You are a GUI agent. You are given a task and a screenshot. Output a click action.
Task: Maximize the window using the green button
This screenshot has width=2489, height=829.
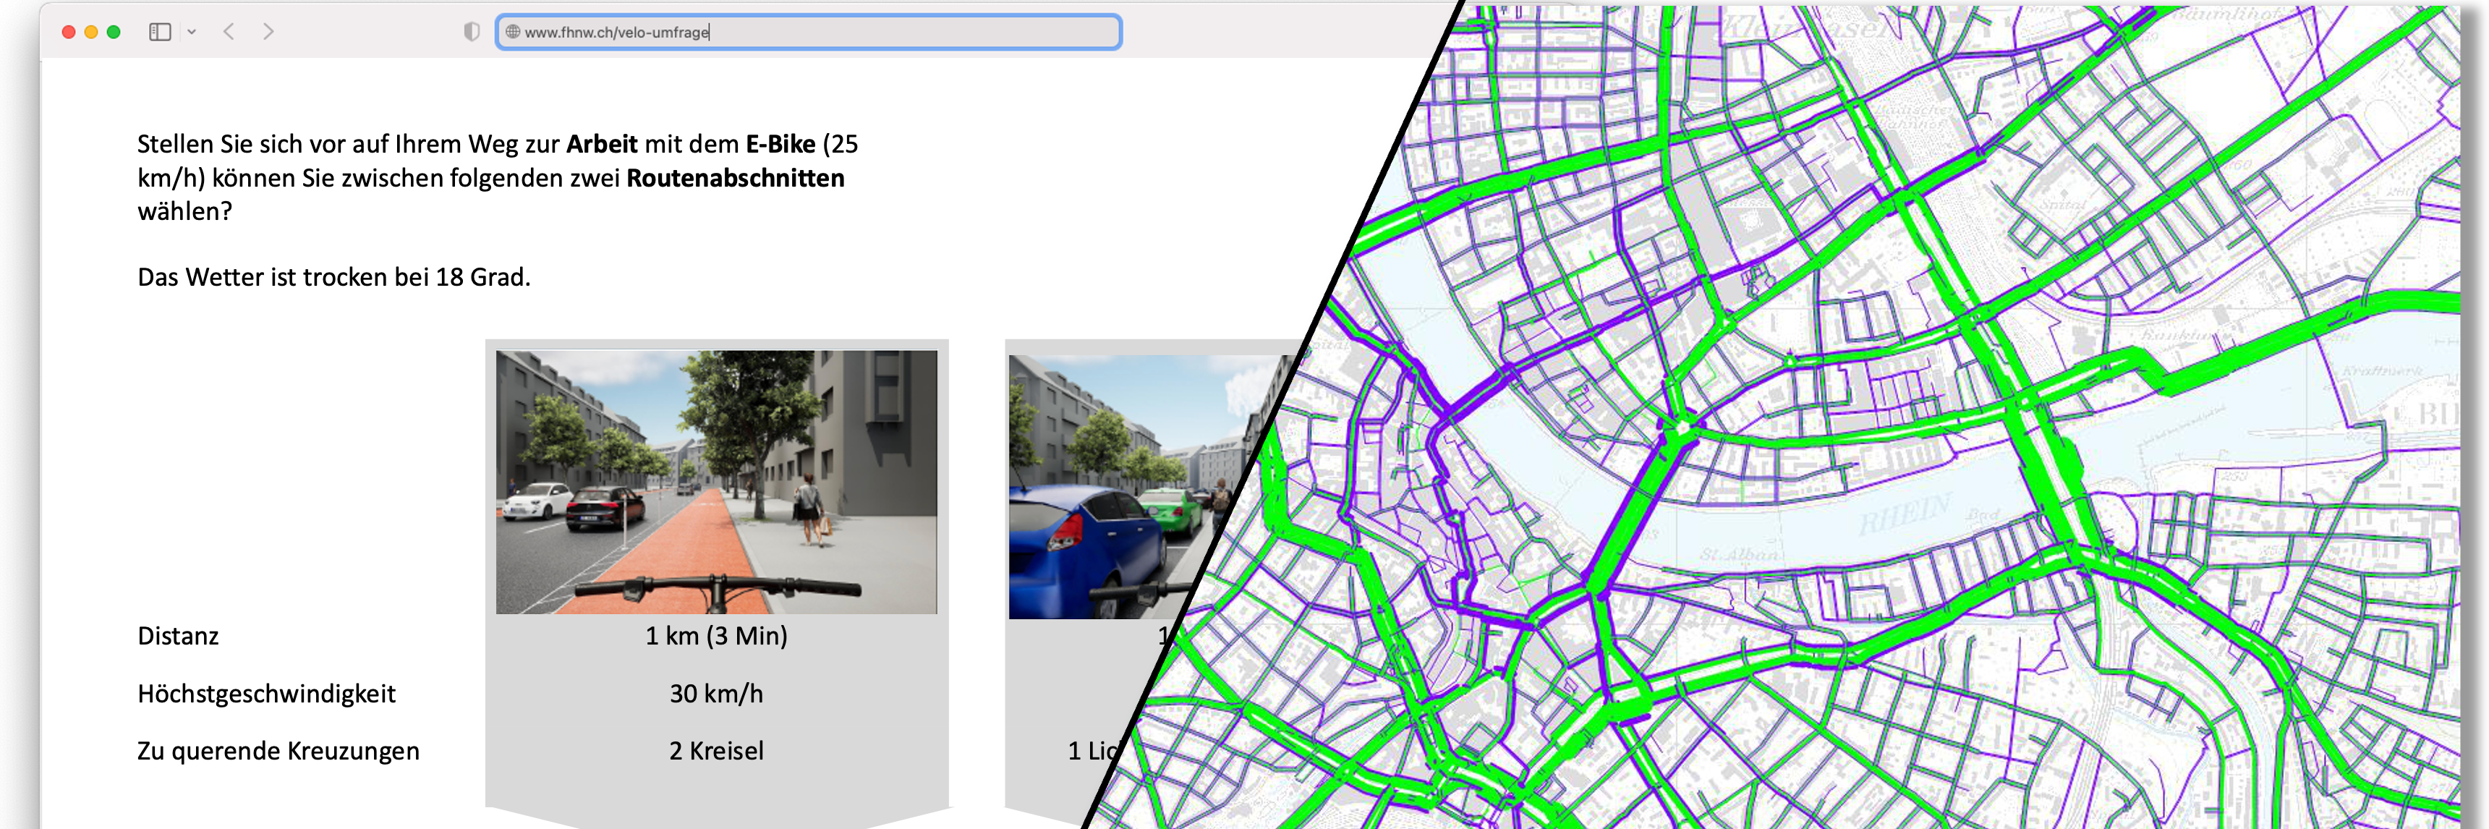(x=113, y=32)
